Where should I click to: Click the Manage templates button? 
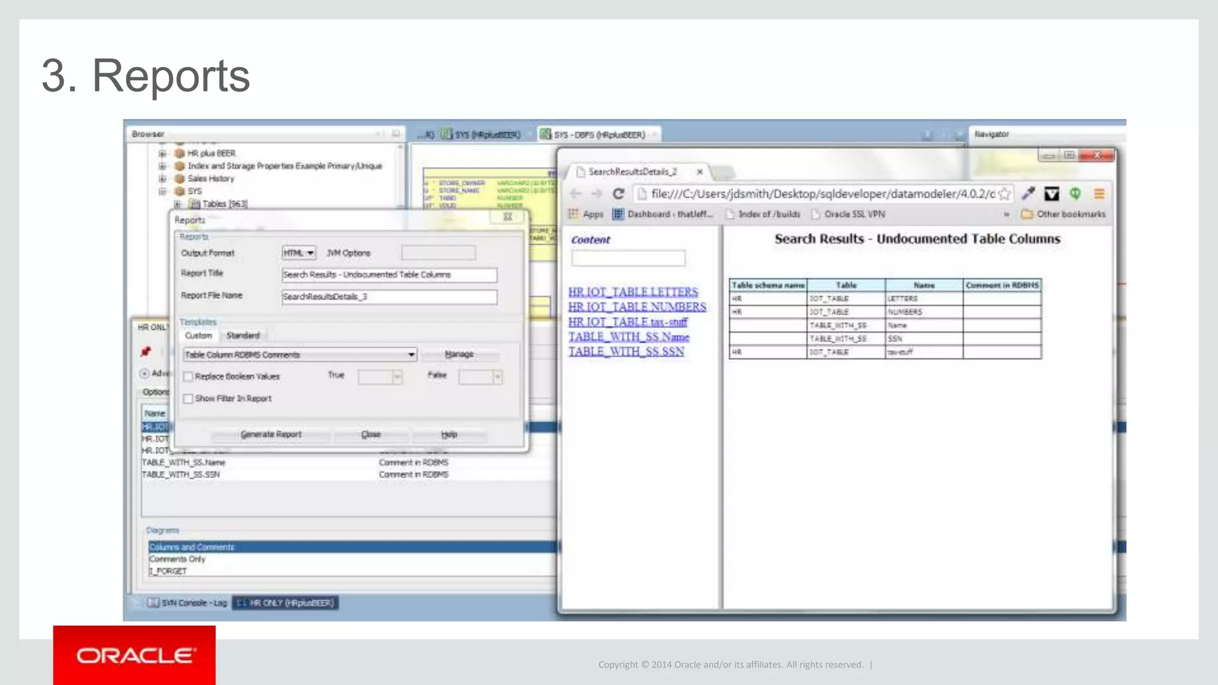(x=459, y=354)
